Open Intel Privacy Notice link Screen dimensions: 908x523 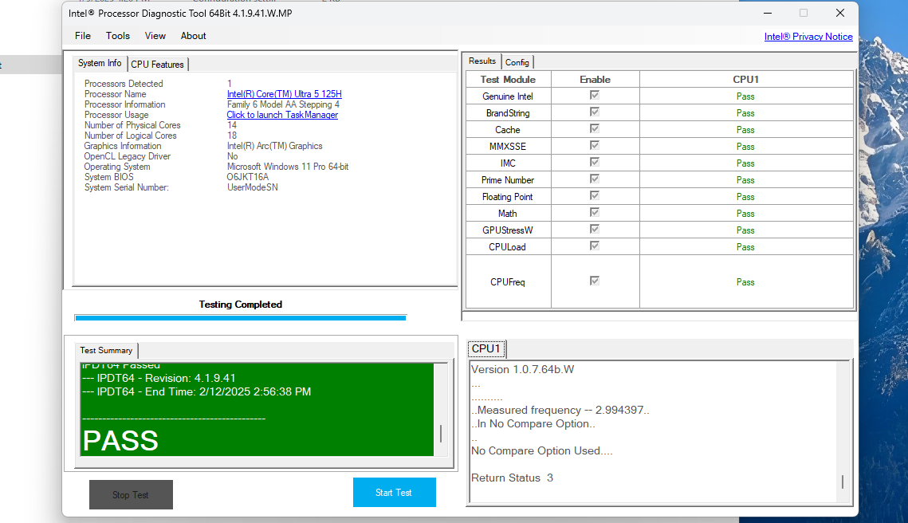(808, 37)
